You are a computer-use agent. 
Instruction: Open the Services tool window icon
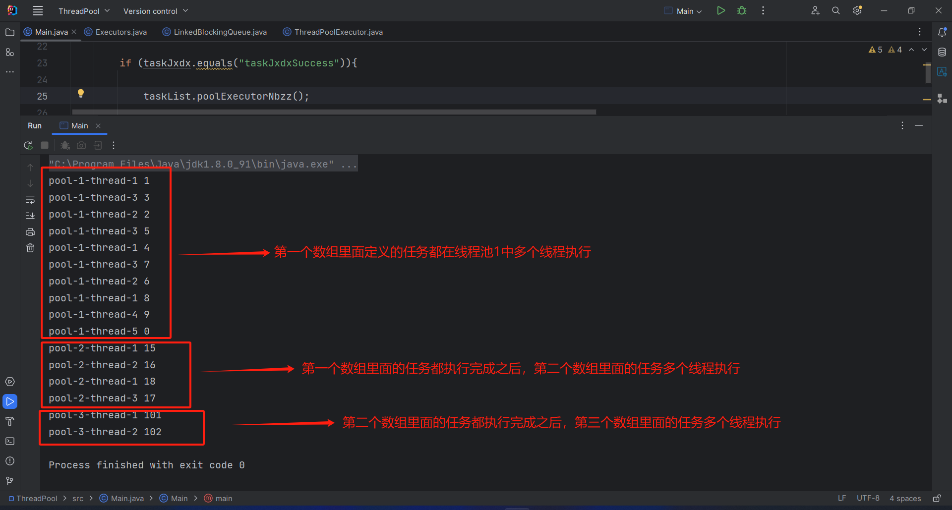point(10,382)
